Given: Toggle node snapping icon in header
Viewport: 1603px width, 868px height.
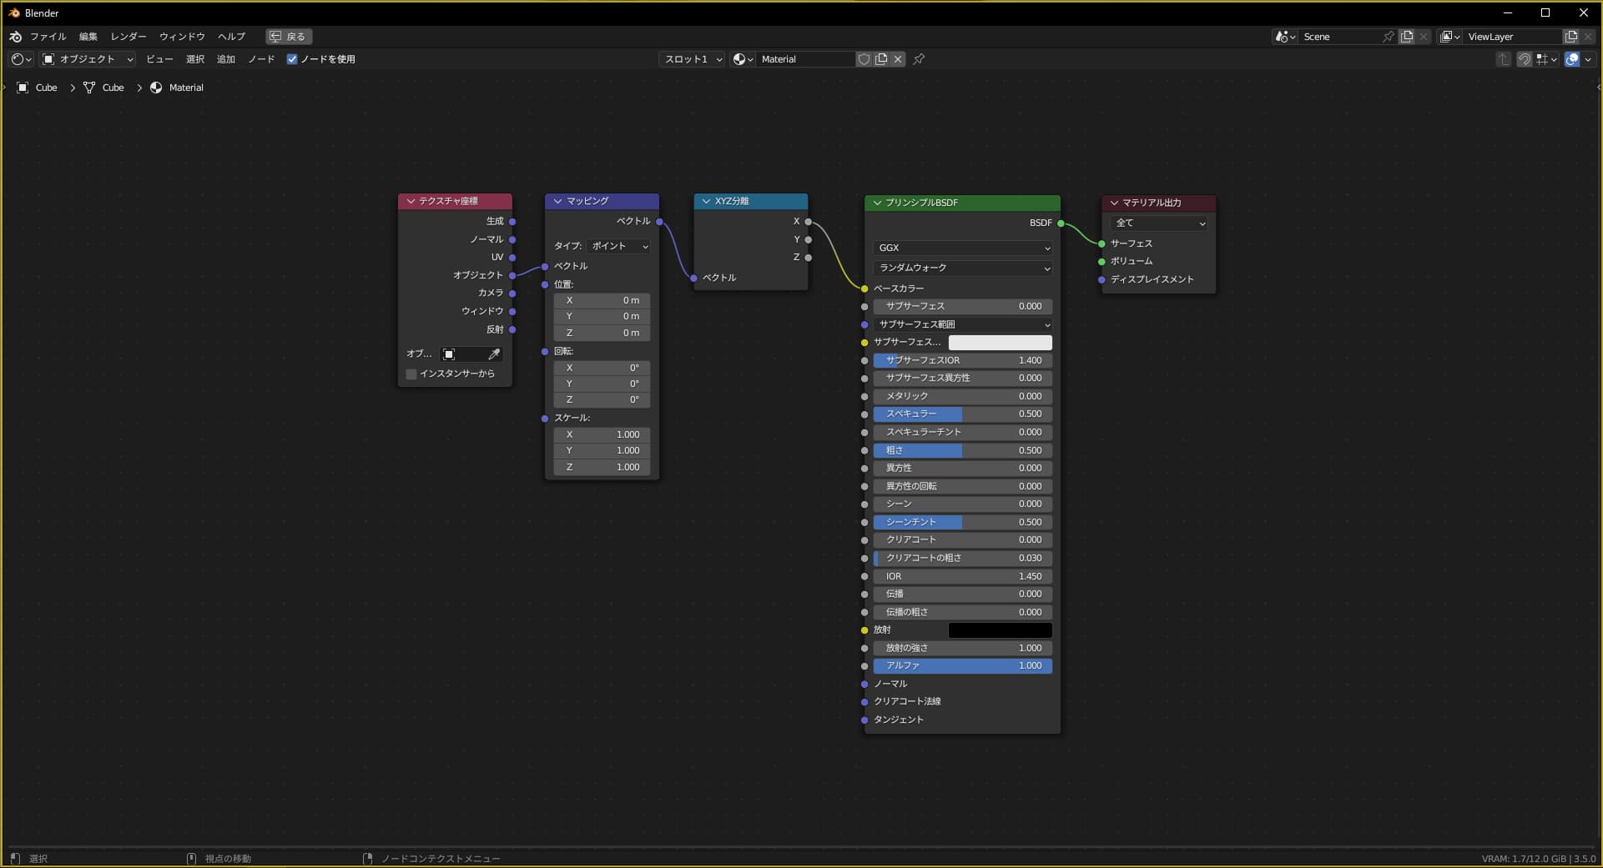Looking at the screenshot, I should pos(1524,59).
